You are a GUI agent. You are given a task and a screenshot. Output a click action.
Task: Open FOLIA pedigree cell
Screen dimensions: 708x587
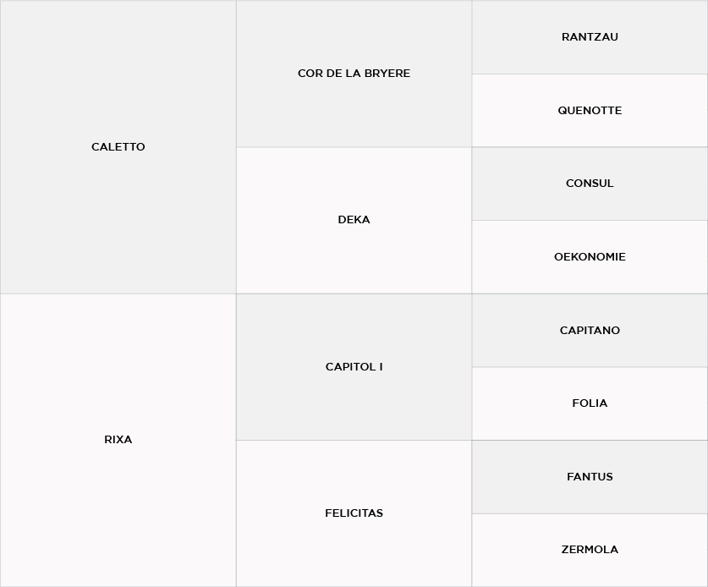click(590, 403)
